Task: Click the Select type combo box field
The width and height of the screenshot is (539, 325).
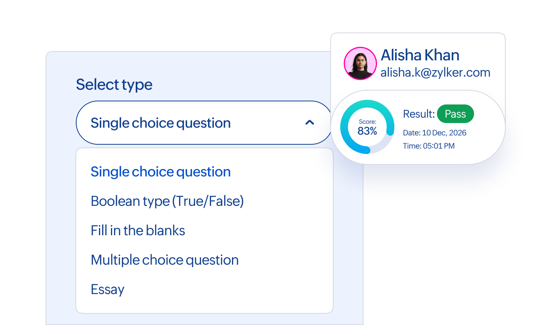Action: pos(193,123)
